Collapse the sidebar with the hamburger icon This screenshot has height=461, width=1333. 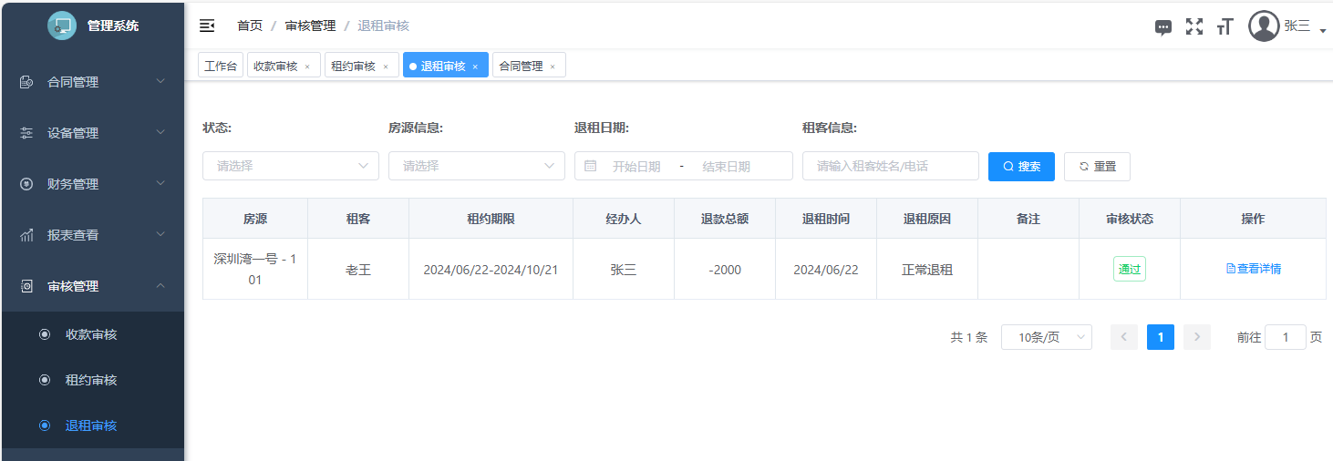pyautogui.click(x=207, y=26)
